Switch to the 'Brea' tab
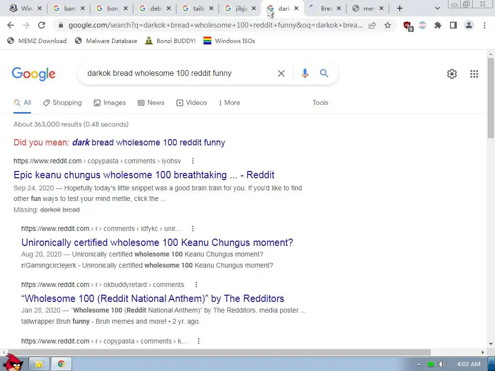 tap(324, 9)
